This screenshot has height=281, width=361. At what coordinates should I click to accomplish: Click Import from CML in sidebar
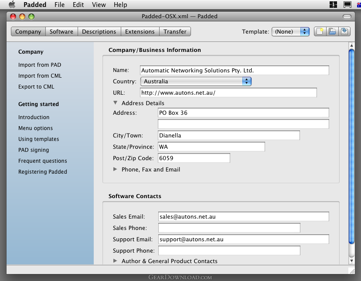[x=40, y=76]
